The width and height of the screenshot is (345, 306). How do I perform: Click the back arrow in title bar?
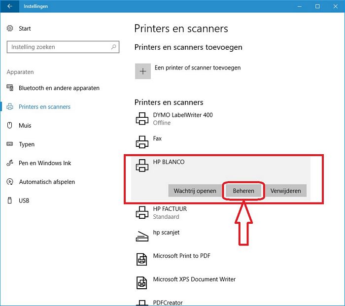tap(10, 6)
